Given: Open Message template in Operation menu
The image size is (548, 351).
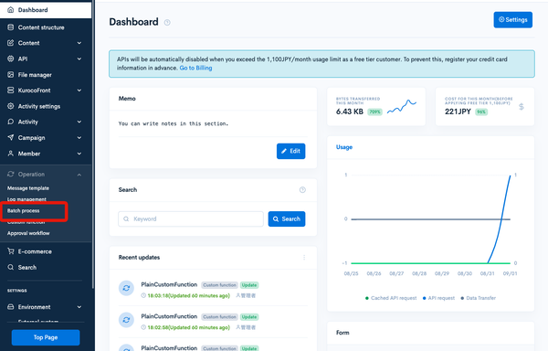Looking at the screenshot, I should tap(28, 188).
